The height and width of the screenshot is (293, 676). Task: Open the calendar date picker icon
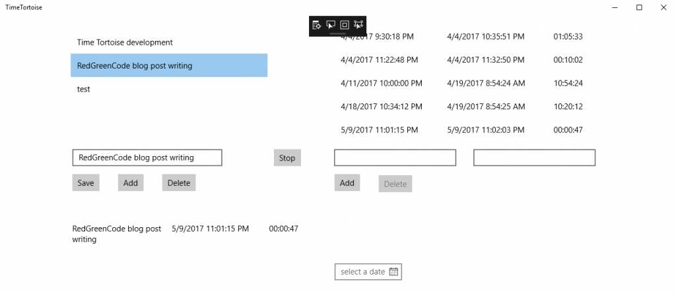tap(393, 272)
